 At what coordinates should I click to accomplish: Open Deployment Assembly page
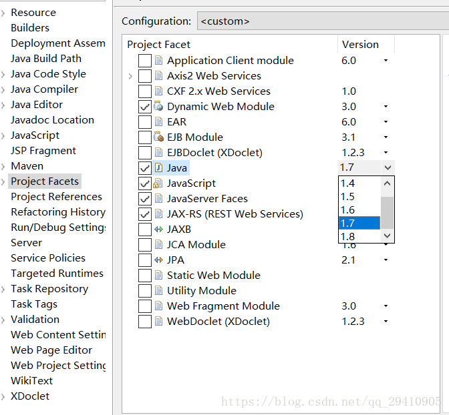(58, 43)
